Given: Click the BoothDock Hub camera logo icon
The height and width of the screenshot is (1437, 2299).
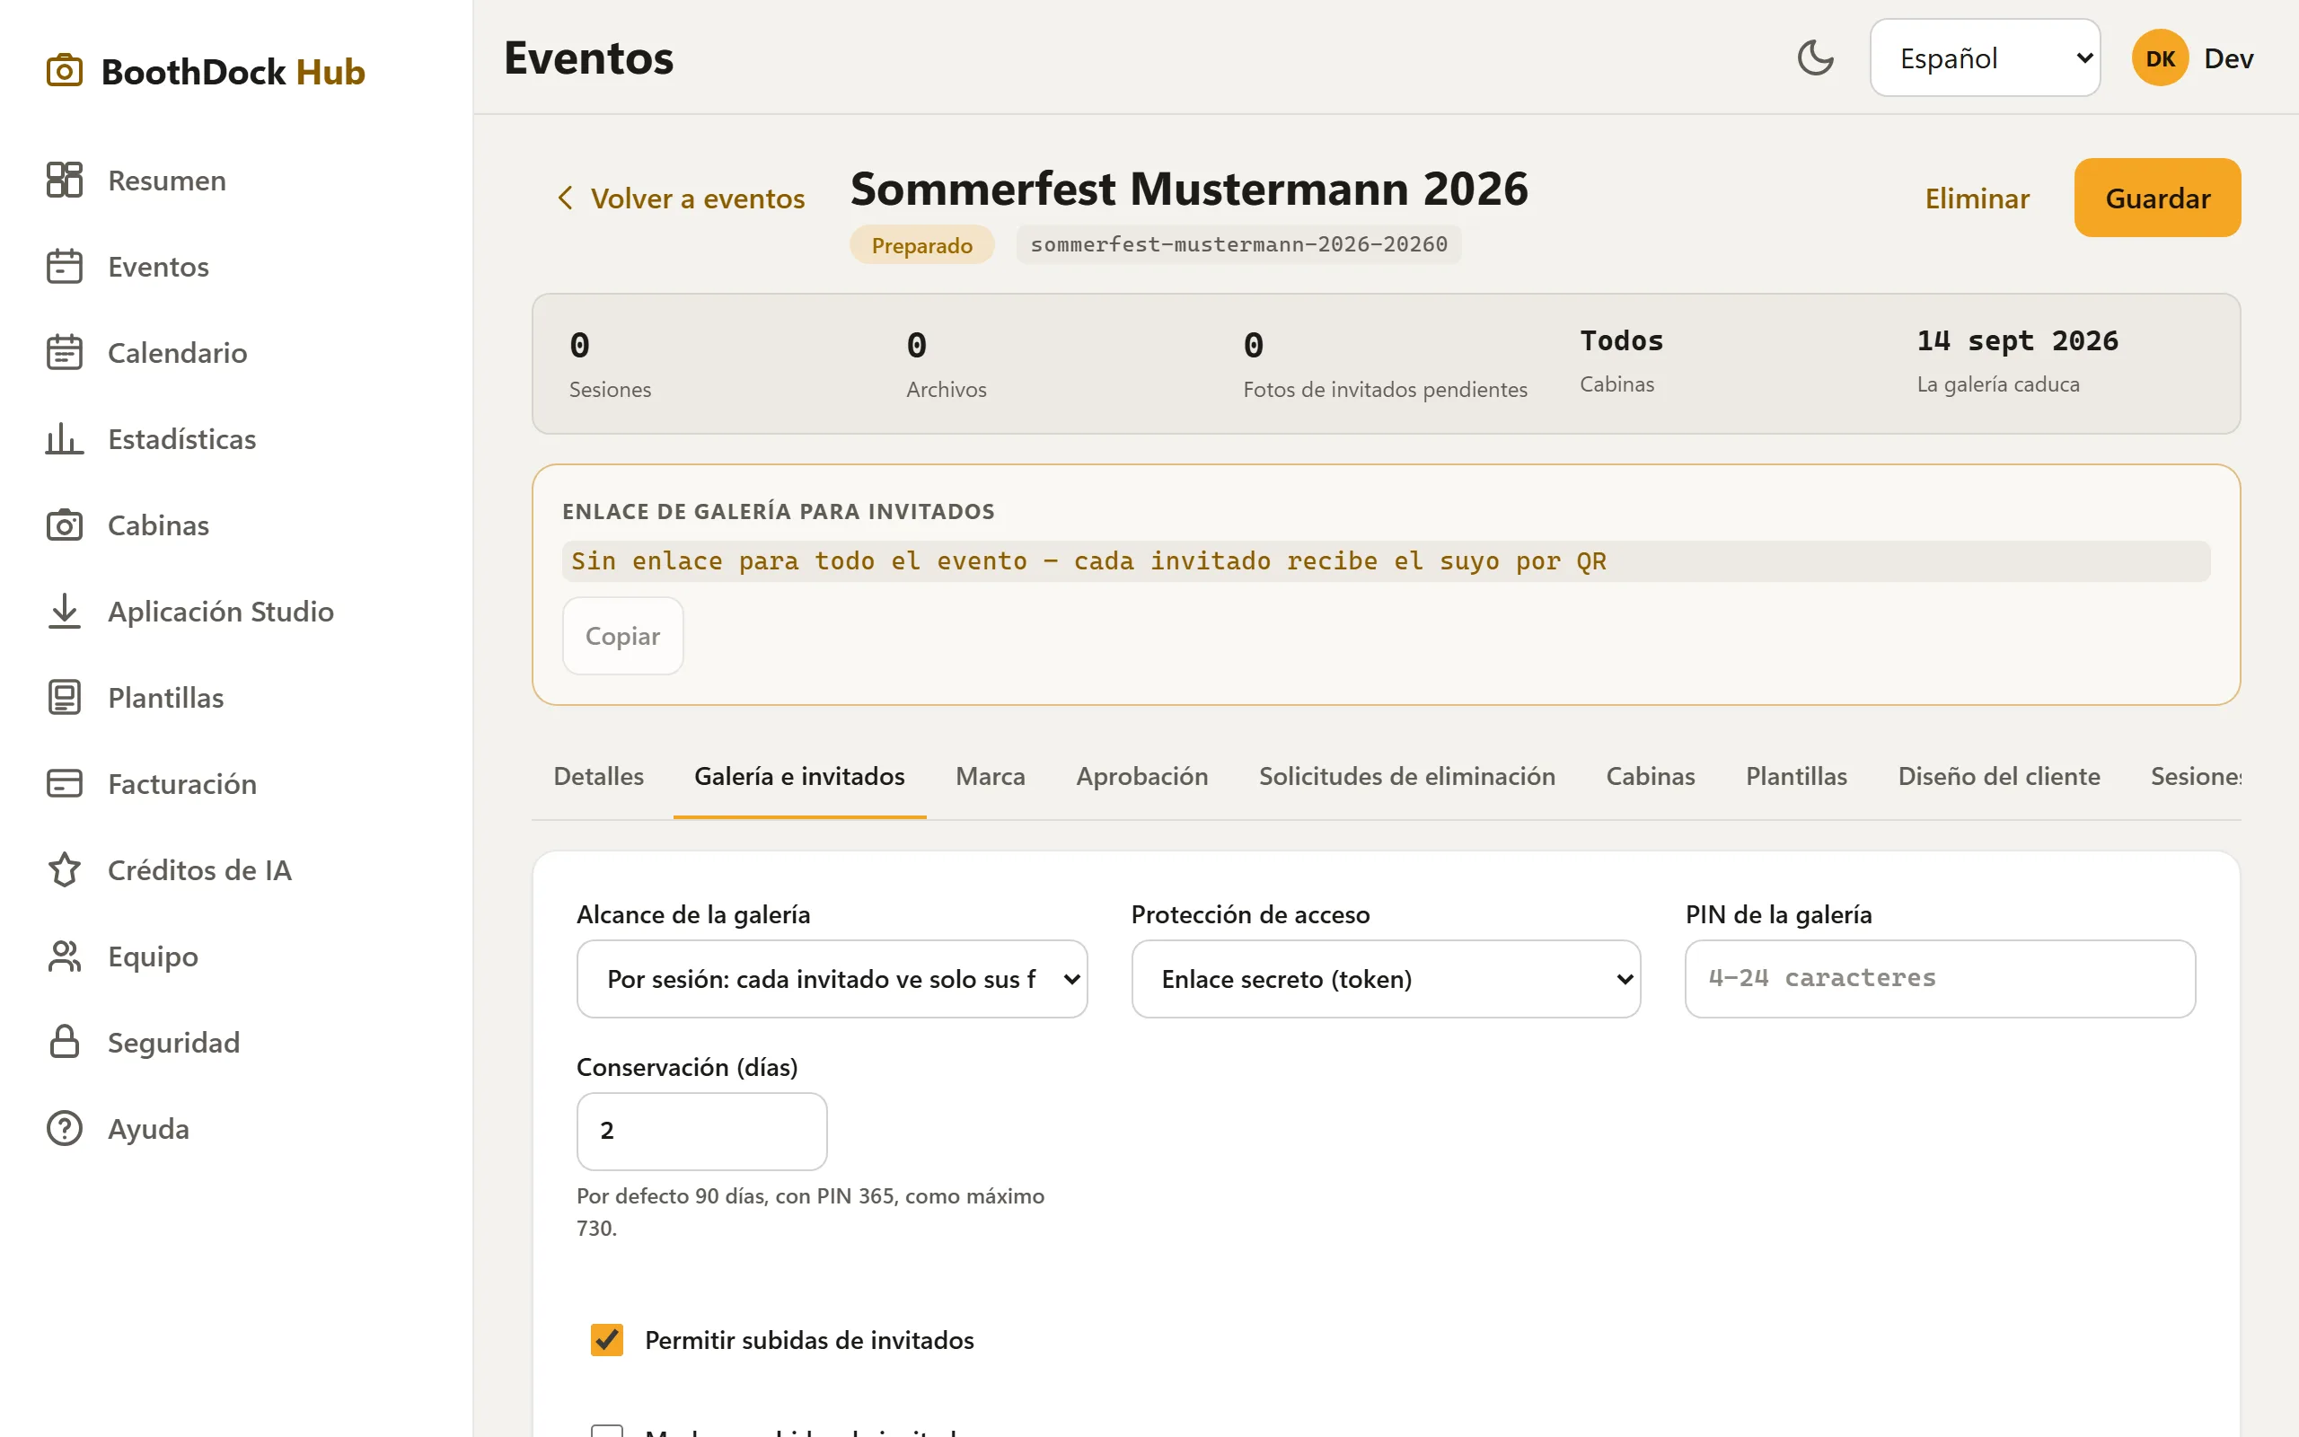Looking at the screenshot, I should point(65,71).
